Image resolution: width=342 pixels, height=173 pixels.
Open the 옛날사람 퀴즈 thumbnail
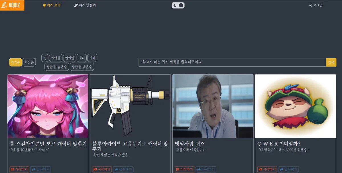213,106
